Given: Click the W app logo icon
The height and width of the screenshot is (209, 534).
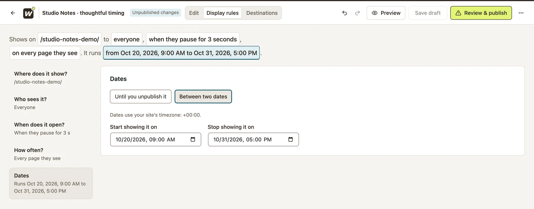Looking at the screenshot, I should coord(28,13).
